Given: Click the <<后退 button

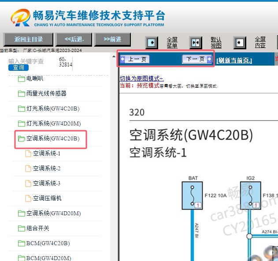Looking at the screenshot, I should [x=74, y=39].
